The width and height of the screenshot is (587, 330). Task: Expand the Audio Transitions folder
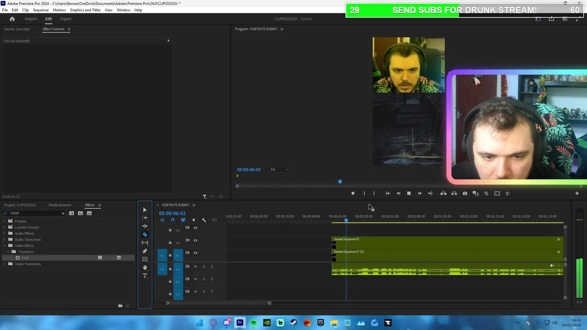(x=5, y=239)
